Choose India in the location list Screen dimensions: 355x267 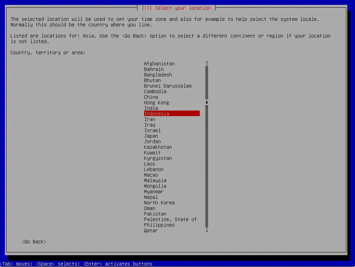click(x=151, y=108)
